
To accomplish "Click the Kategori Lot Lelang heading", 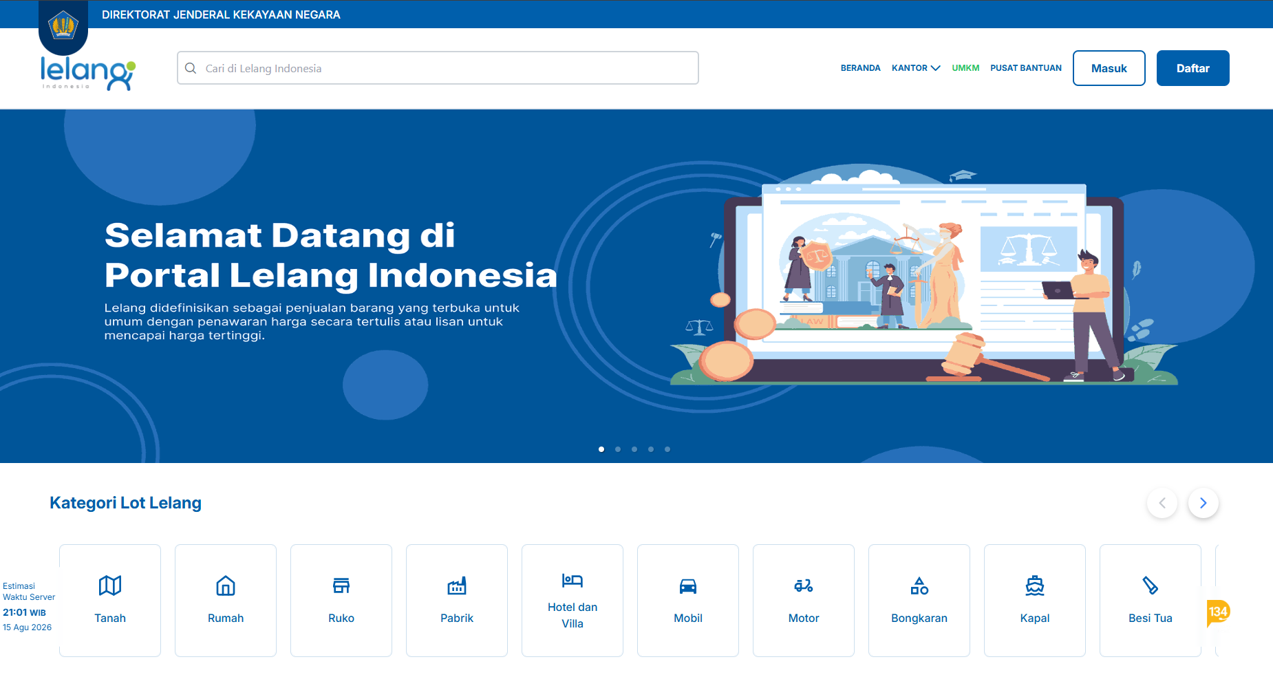I will [125, 503].
